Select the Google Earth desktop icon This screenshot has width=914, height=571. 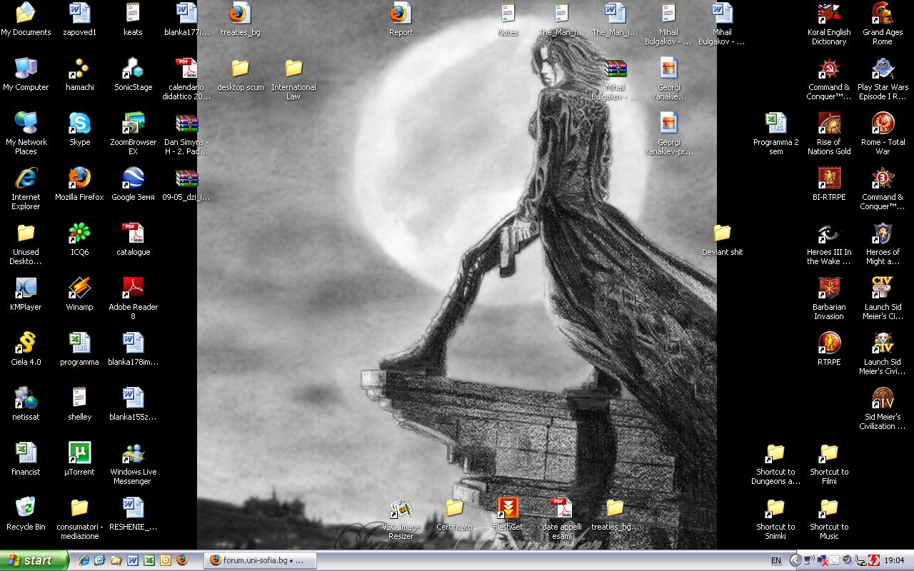tap(133, 178)
